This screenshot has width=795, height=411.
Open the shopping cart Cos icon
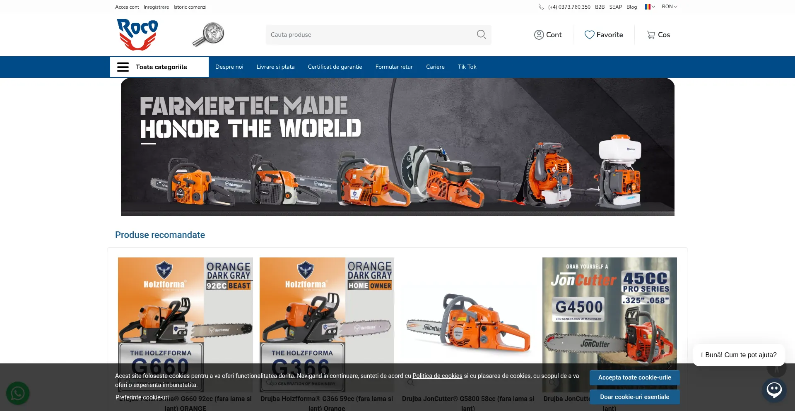[650, 35]
